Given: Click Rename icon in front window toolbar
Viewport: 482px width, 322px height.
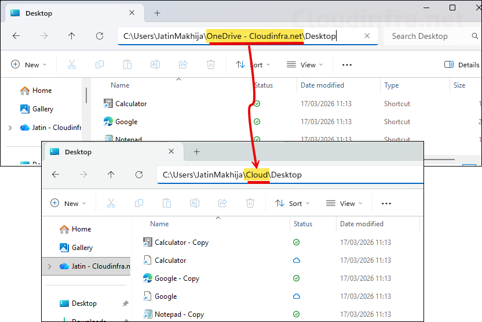Looking at the screenshot, I should coord(195,203).
